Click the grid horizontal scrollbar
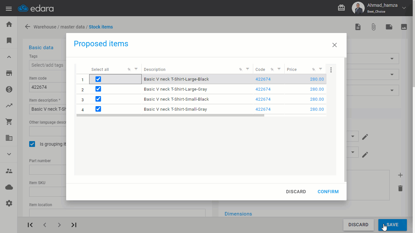 click(170, 115)
